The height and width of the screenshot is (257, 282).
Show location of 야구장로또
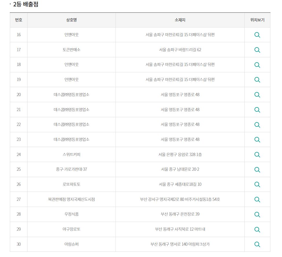tap(257, 230)
